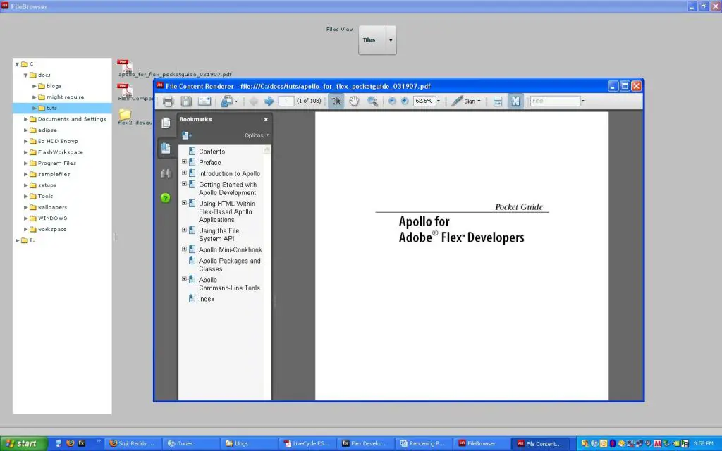Open the Find options dropdown arrow
This screenshot has height=451, width=722.
pyautogui.click(x=583, y=101)
